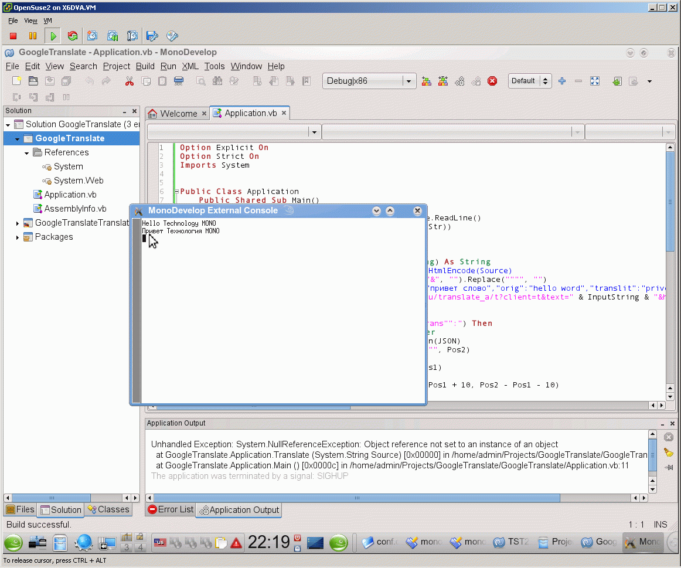This screenshot has height=568, width=681.
Task: Click the blue plus toolbar icon
Action: (562, 81)
